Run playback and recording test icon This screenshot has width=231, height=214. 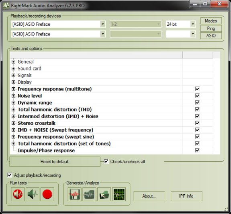coord(18,194)
